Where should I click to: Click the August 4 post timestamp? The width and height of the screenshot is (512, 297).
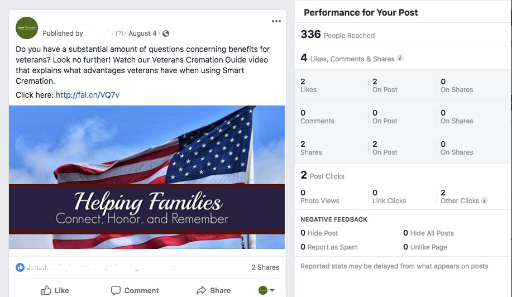[142, 33]
